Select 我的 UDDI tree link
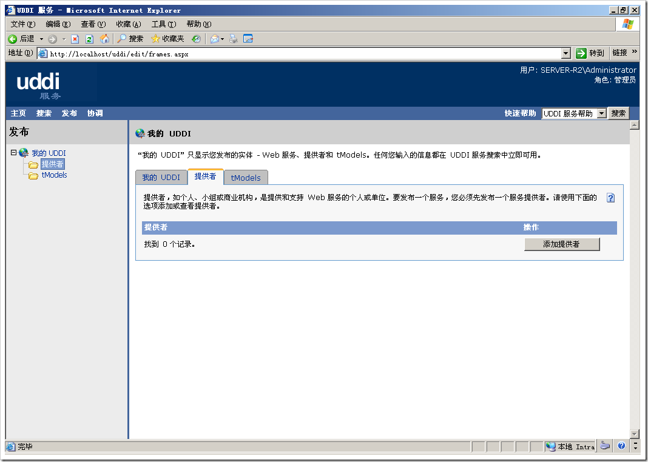648x462 pixels. pyautogui.click(x=49, y=153)
